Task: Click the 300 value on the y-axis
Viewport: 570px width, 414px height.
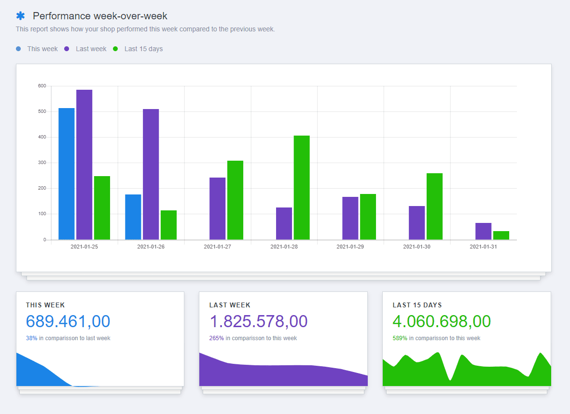Action: (42, 163)
